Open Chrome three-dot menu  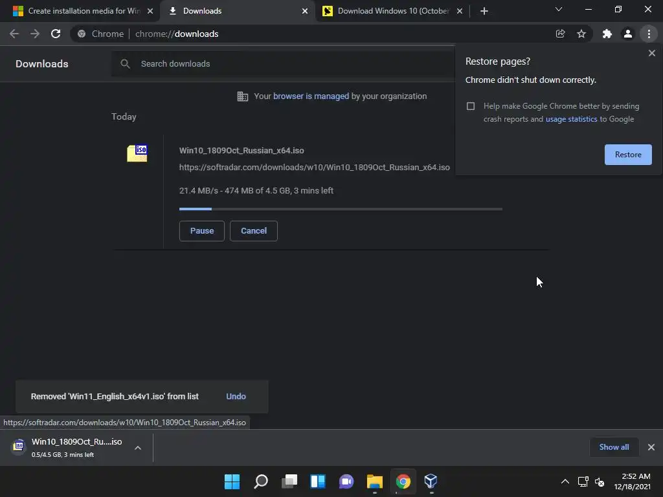(649, 34)
